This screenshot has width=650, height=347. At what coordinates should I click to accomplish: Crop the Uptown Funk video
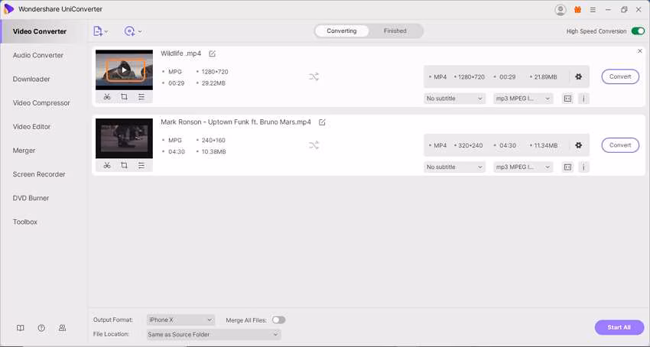pos(124,165)
